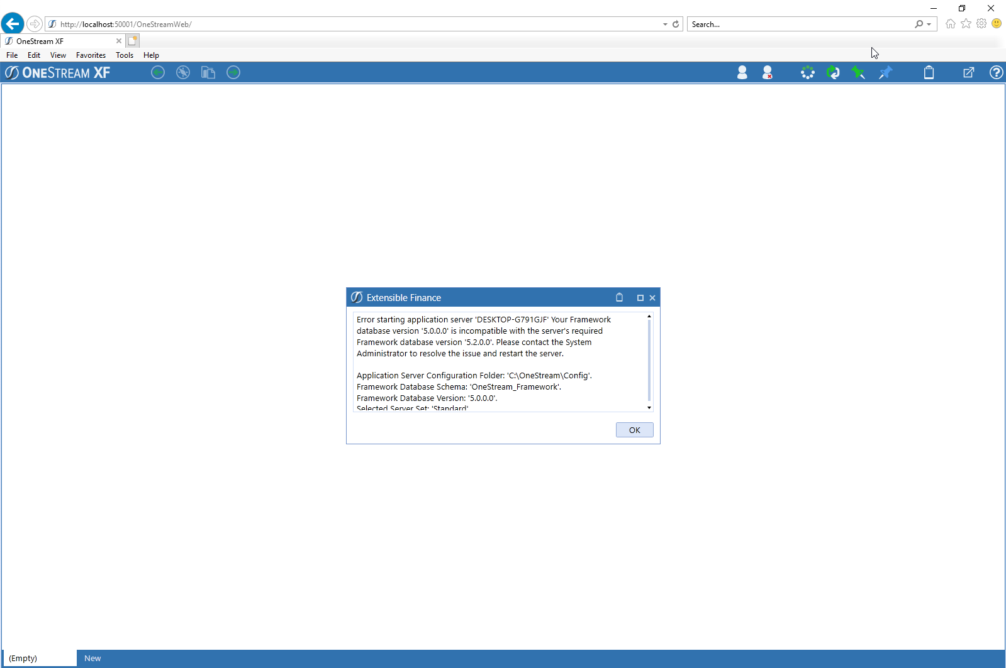Restore down the browser window
Image resolution: width=1006 pixels, height=668 pixels.
click(x=962, y=8)
